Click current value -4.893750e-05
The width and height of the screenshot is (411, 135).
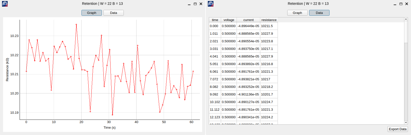point(248,49)
